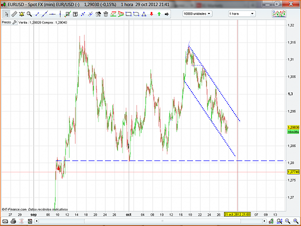Click the 'oct' month label on time axis
Viewport: 301px width, 226px height.
[128, 214]
